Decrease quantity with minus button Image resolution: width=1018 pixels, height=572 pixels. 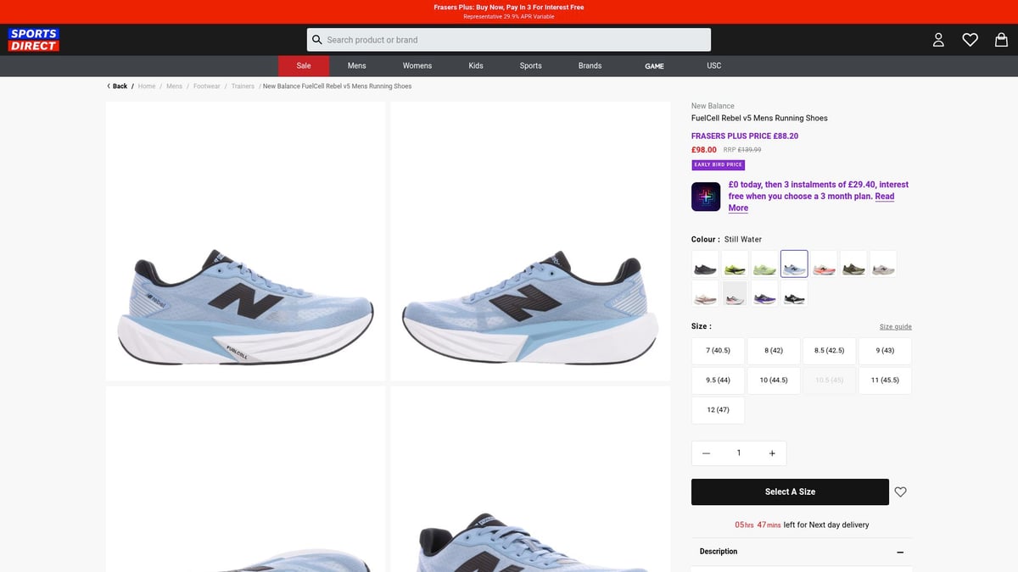(x=706, y=453)
